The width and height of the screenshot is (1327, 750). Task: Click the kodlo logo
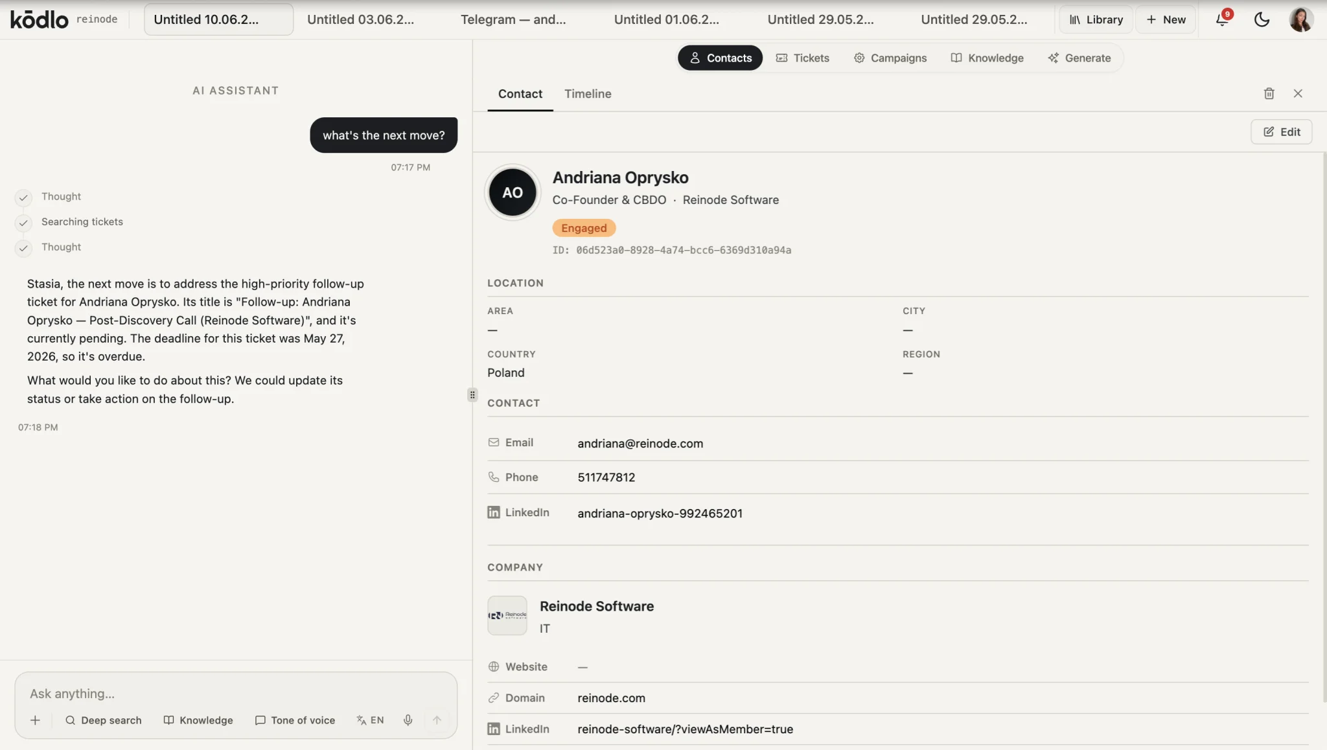(x=39, y=19)
